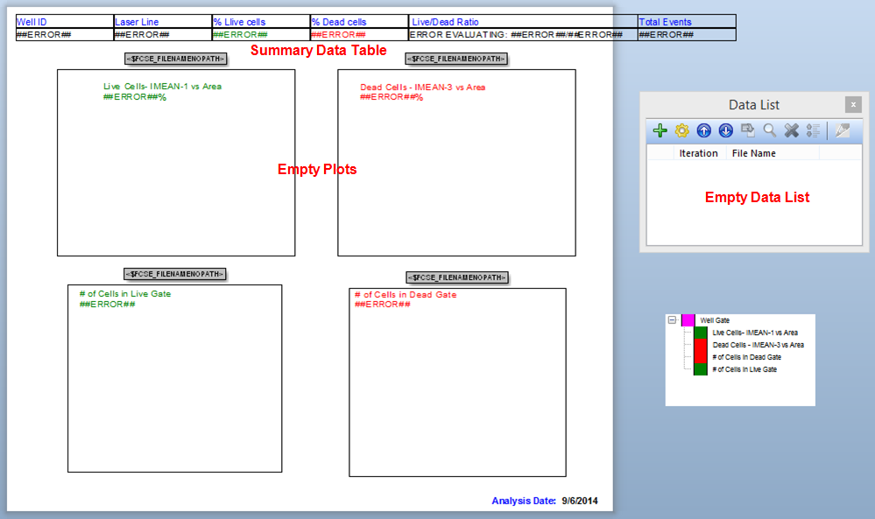Viewport: 875px width, 519px height.
Task: Click the magenta Well Gate color swatch
Action: click(x=688, y=320)
